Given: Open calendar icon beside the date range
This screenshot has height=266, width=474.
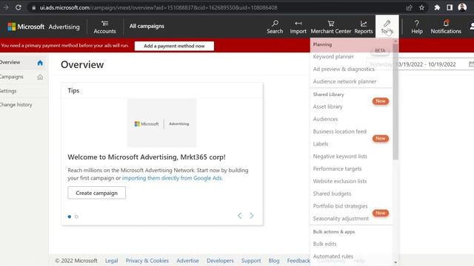Looking at the screenshot, I should (x=471, y=64).
